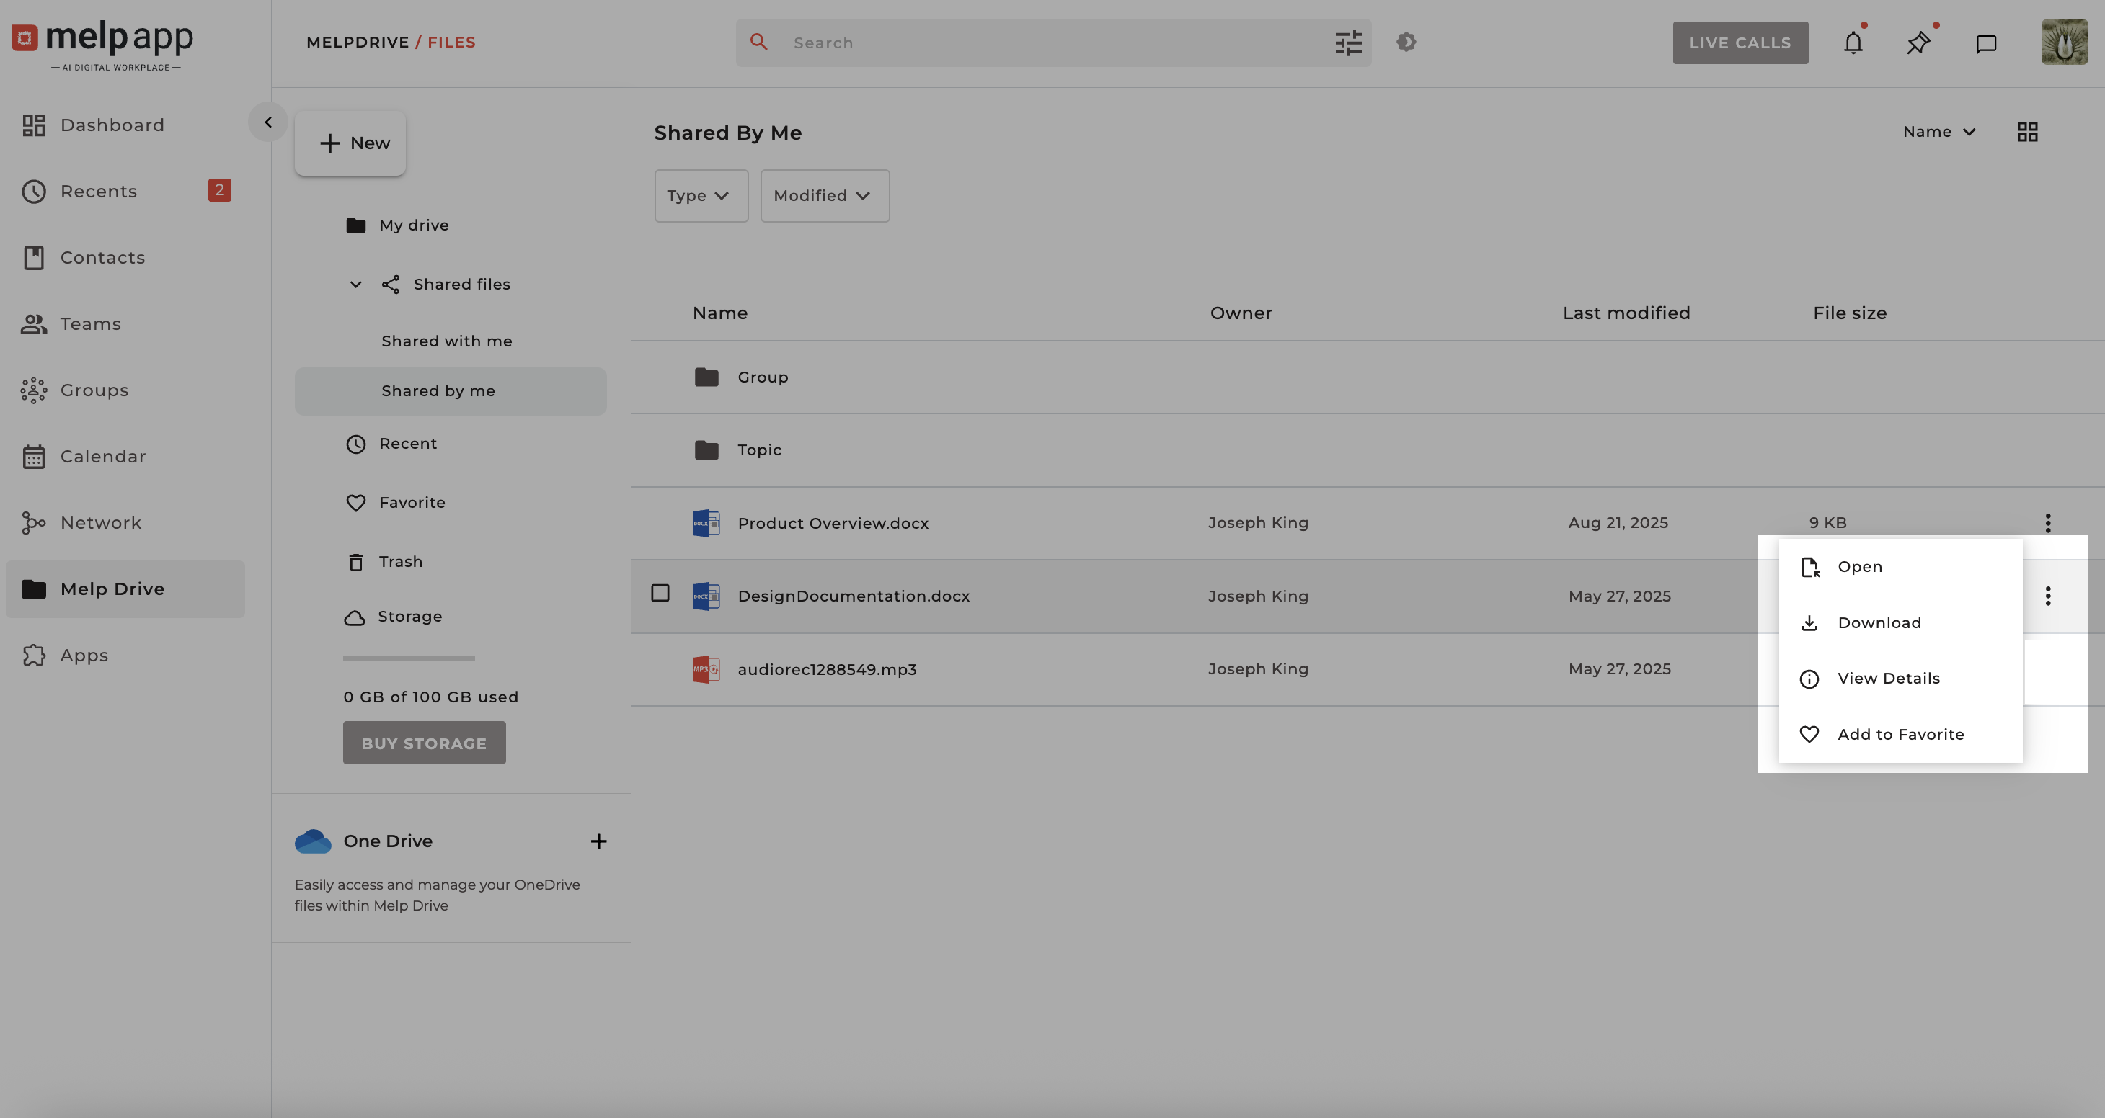Click the pin icon in header
Image resolution: width=2105 pixels, height=1118 pixels.
(x=1918, y=43)
